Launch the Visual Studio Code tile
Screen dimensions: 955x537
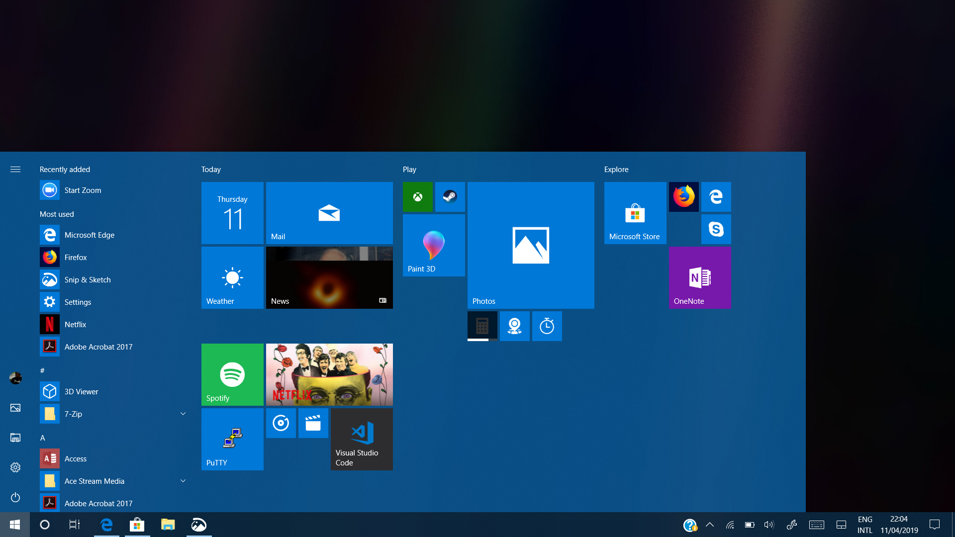tap(362, 439)
